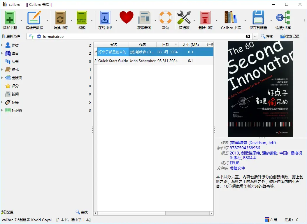Expand the Tags (标签) tree category
The image size is (307, 224).
click(x=3, y=102)
